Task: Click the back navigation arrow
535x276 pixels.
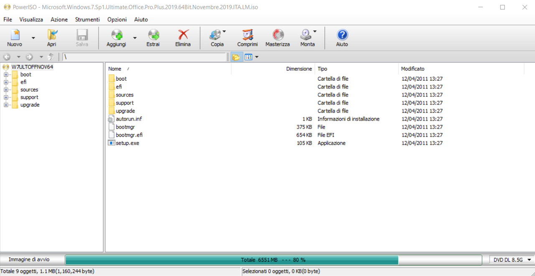Action: pyautogui.click(x=7, y=57)
